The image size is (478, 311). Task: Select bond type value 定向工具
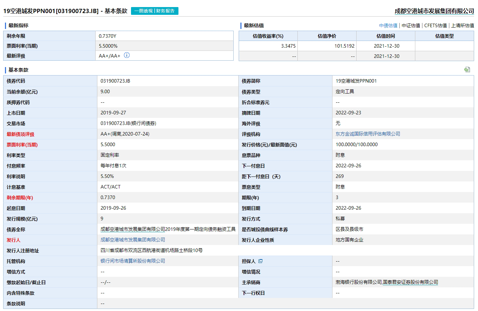coord(345,91)
